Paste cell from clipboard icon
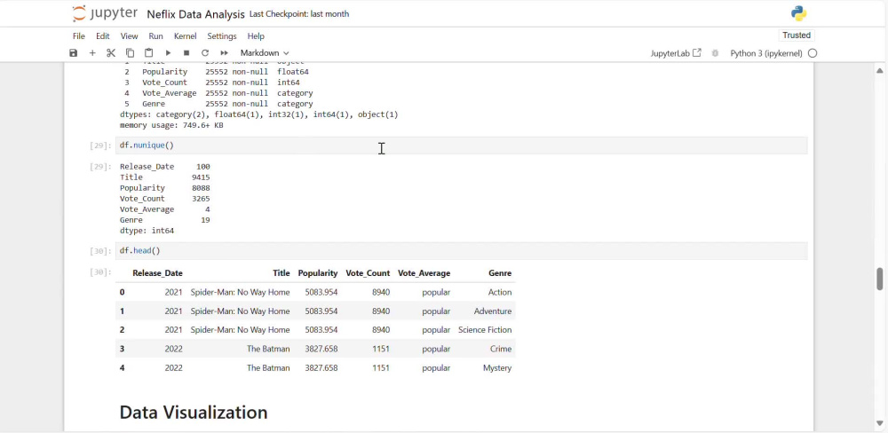 148,52
